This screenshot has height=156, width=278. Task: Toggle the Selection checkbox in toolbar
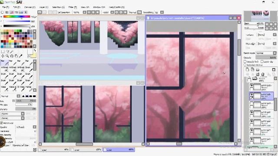60,13
